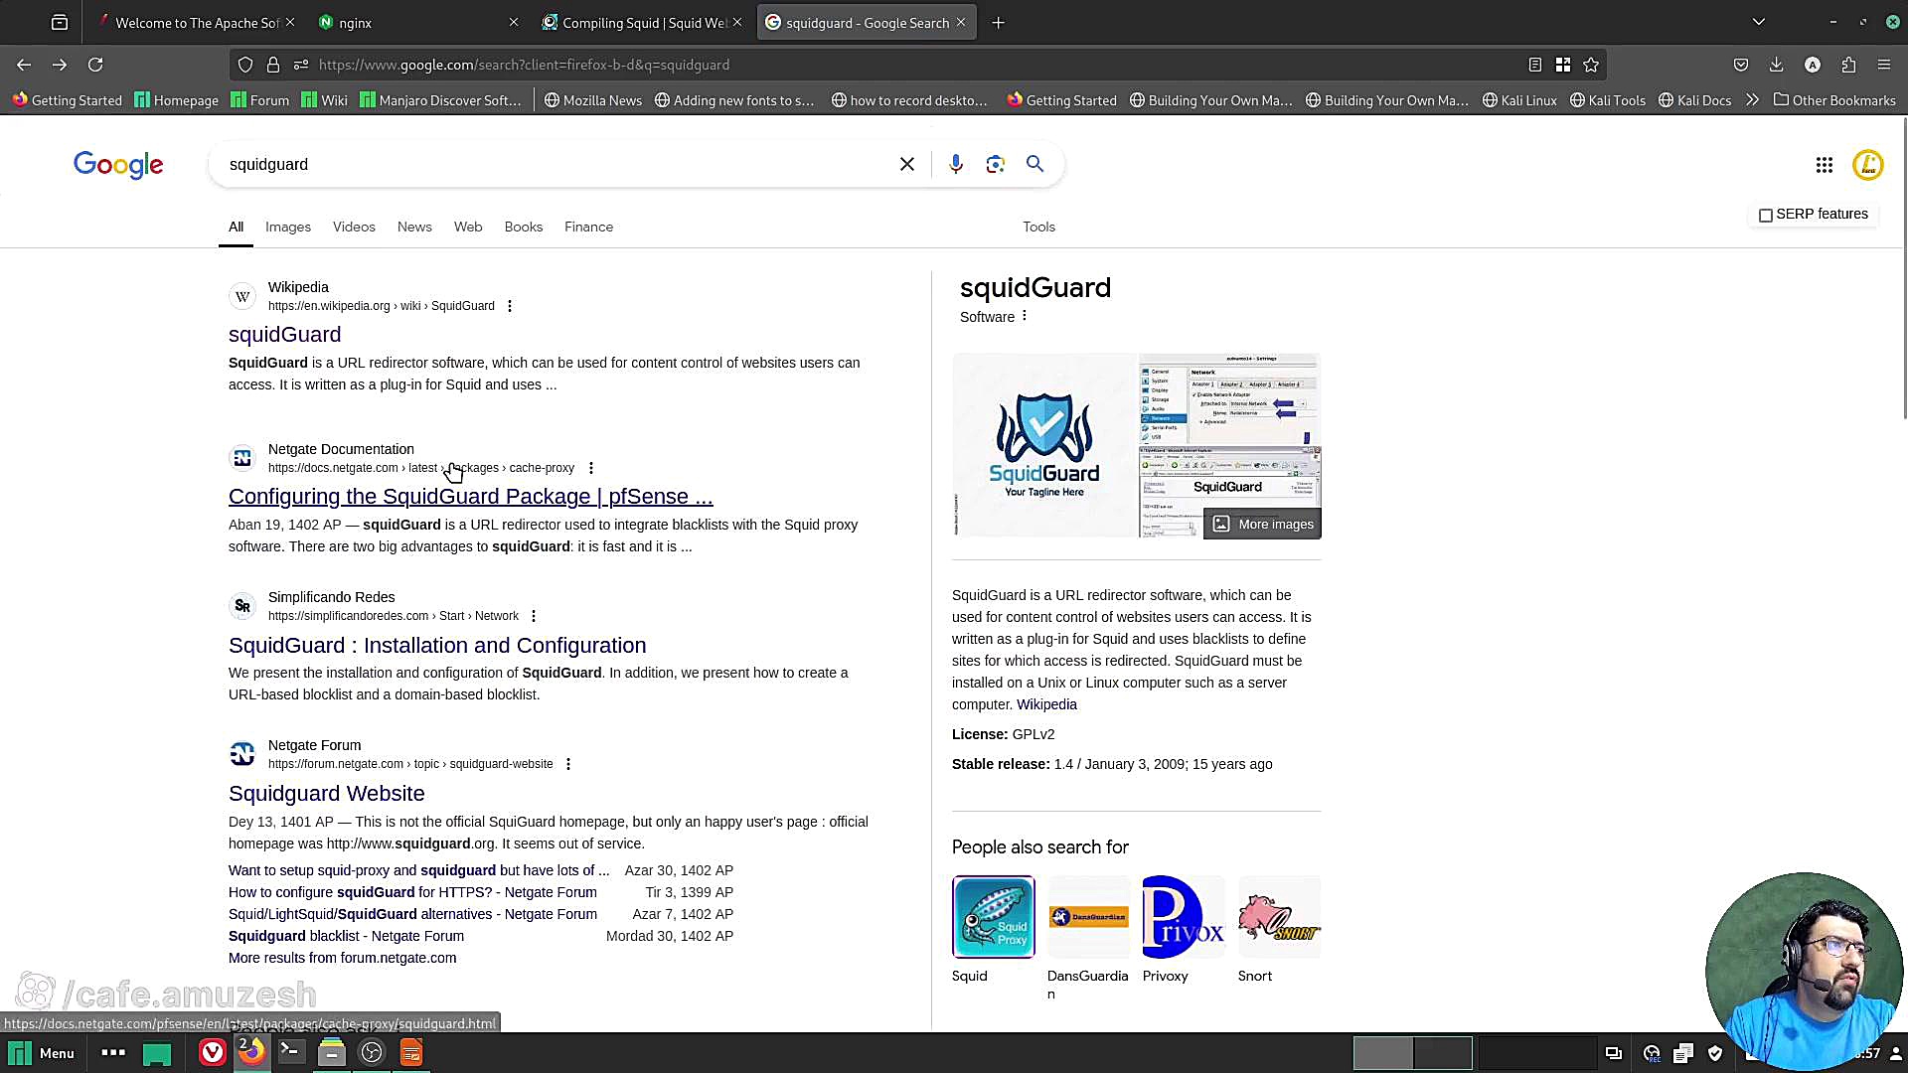1908x1073 pixels.
Task: Open Firefox extensions puzzle icon
Action: point(1848,65)
